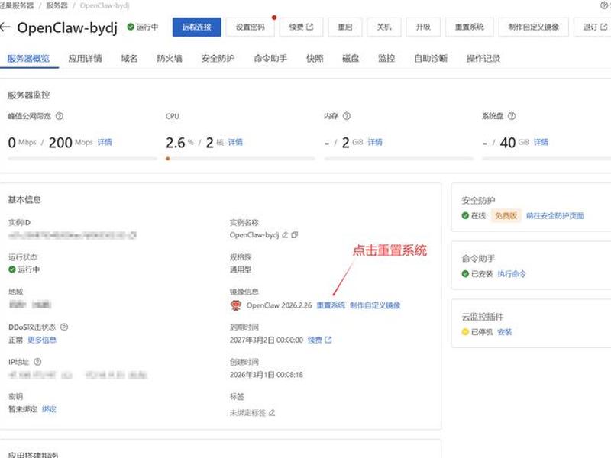Click the 升级 upgrade button
The height and width of the screenshot is (458, 611).
(x=423, y=27)
